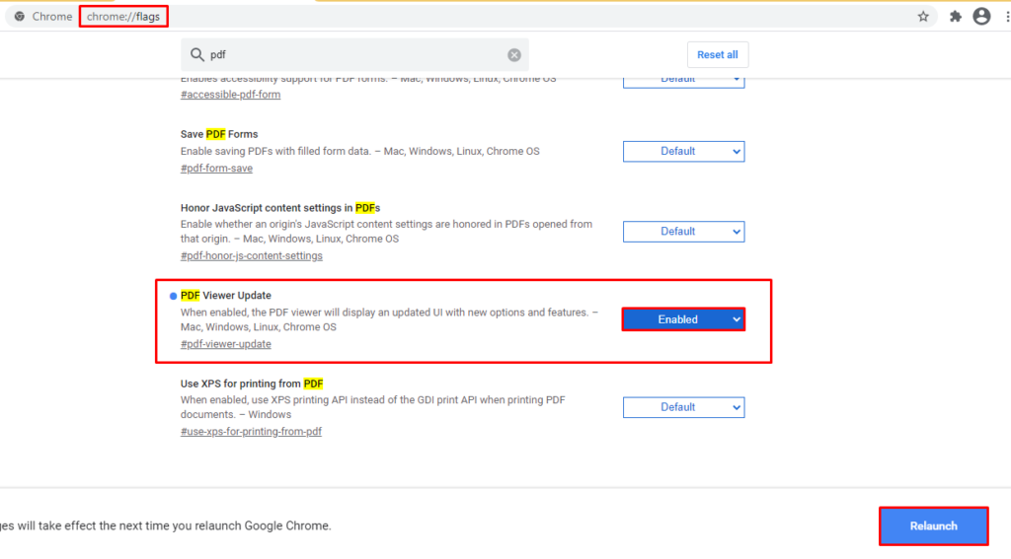Open the Extensions puzzle icon
The width and height of the screenshot is (1011, 559).
[x=955, y=17]
